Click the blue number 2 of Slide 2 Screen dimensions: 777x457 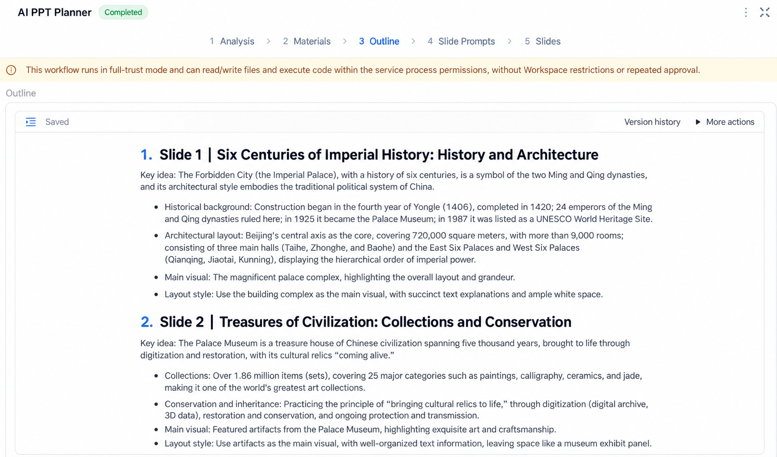[147, 322]
